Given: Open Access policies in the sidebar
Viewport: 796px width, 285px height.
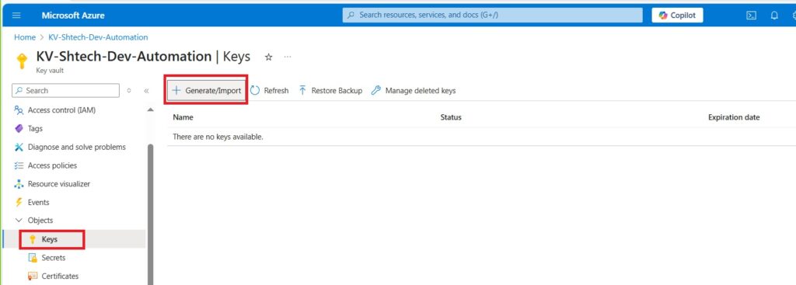Looking at the screenshot, I should tap(52, 165).
